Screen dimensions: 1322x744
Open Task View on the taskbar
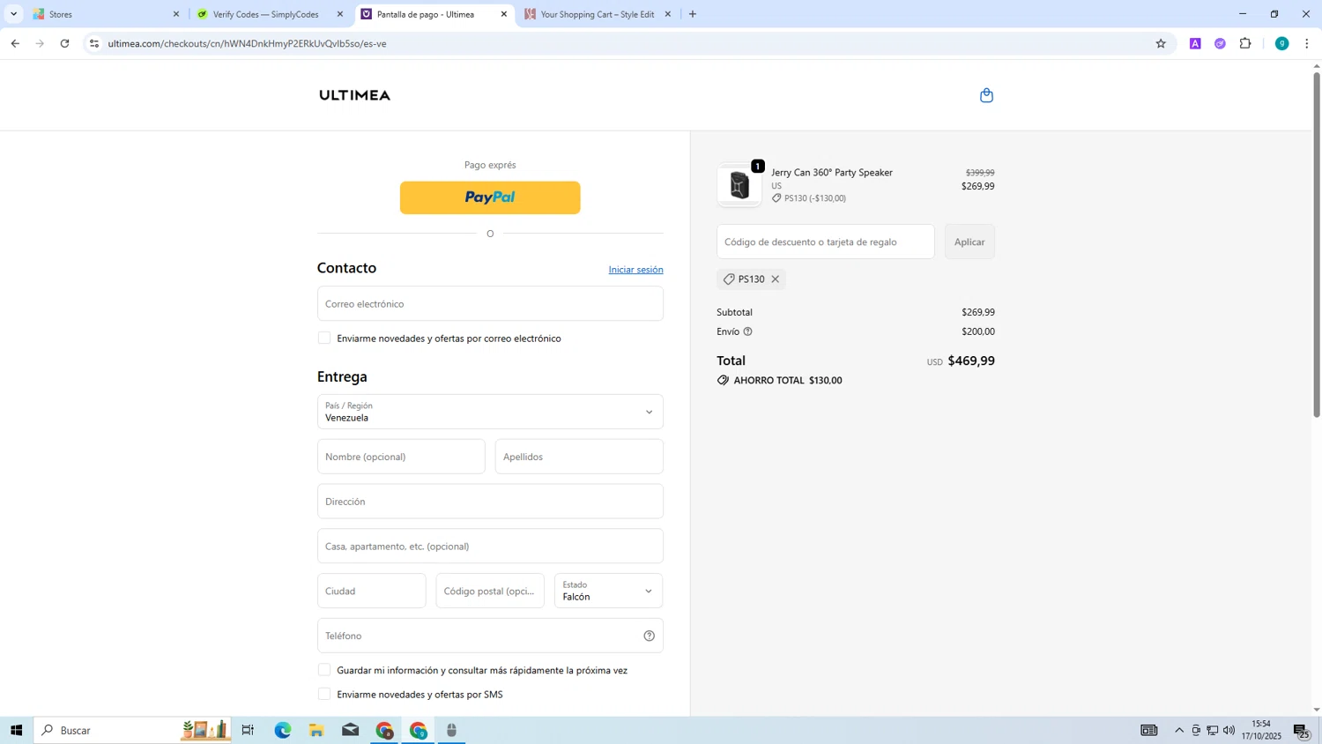click(x=248, y=730)
